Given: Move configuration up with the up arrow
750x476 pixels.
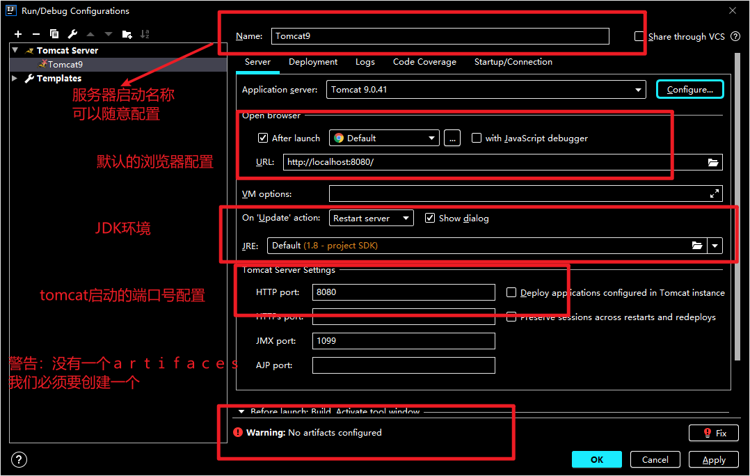Looking at the screenshot, I should click(x=90, y=34).
